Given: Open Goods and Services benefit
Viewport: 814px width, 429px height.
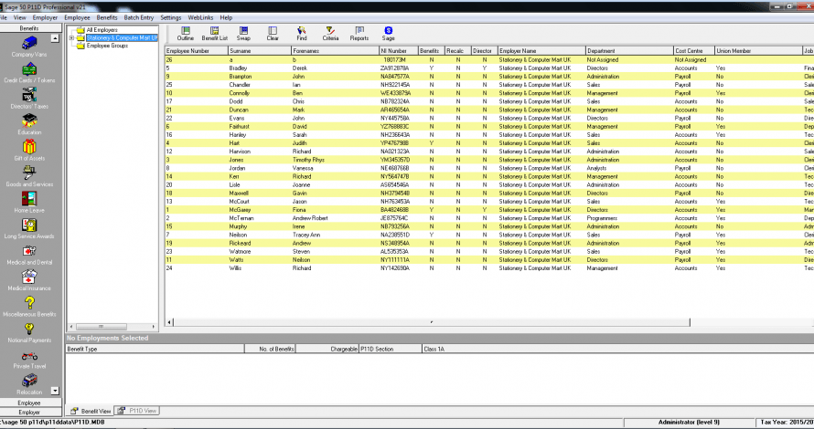Looking at the screenshot, I should [29, 176].
